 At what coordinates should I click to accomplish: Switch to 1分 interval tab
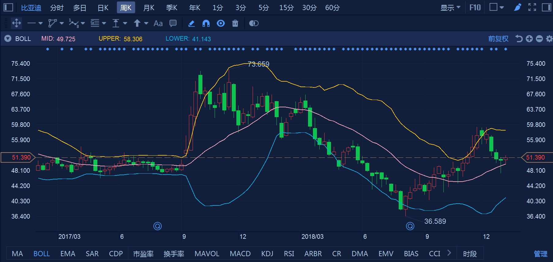(218, 8)
